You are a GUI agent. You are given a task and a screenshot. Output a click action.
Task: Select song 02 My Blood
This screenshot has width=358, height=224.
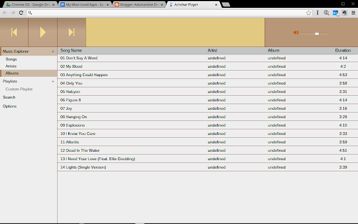coord(208,67)
